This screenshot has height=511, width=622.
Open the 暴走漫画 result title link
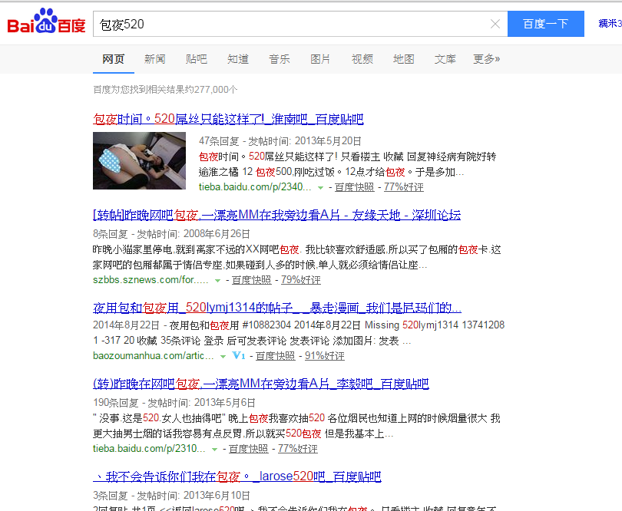[x=277, y=308]
